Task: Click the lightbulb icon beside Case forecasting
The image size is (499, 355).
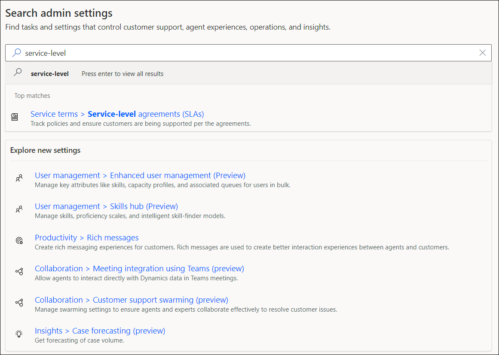Action: 19,334
